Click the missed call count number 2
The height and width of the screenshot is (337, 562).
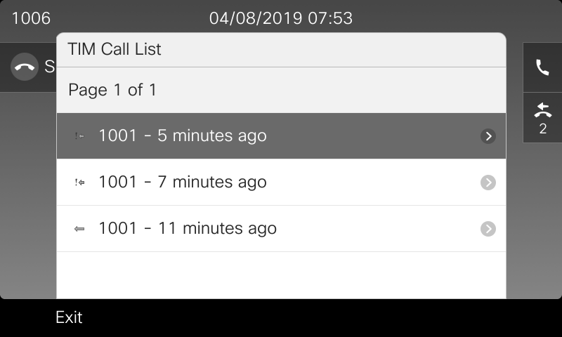pyautogui.click(x=543, y=128)
